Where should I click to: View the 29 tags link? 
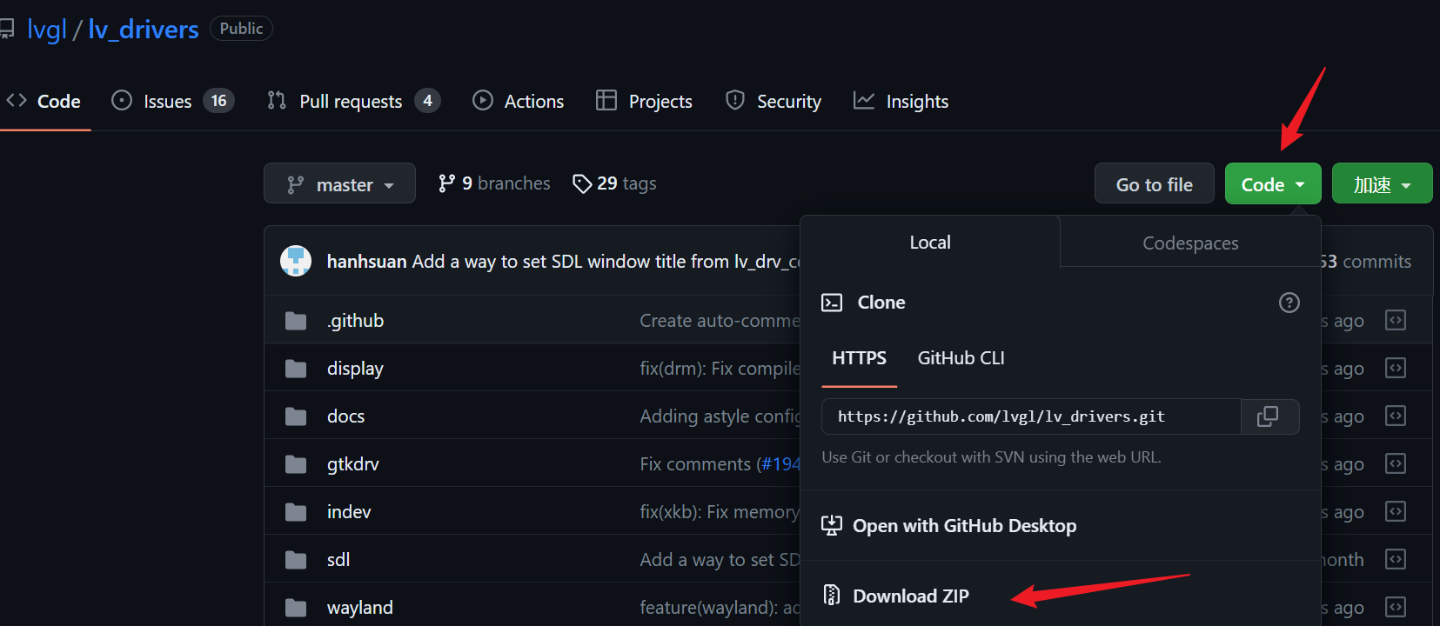coord(614,183)
